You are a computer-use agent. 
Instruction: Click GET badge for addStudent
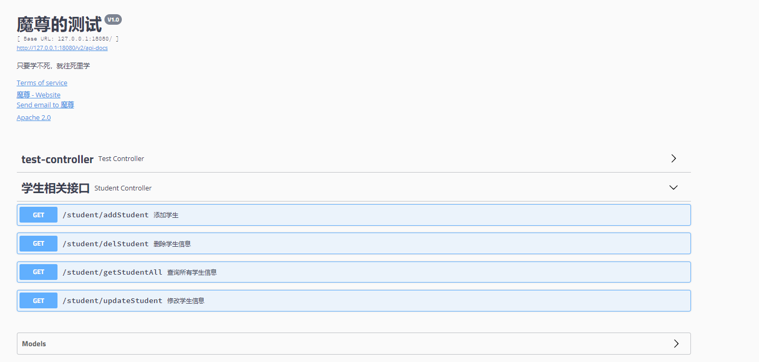click(39, 215)
